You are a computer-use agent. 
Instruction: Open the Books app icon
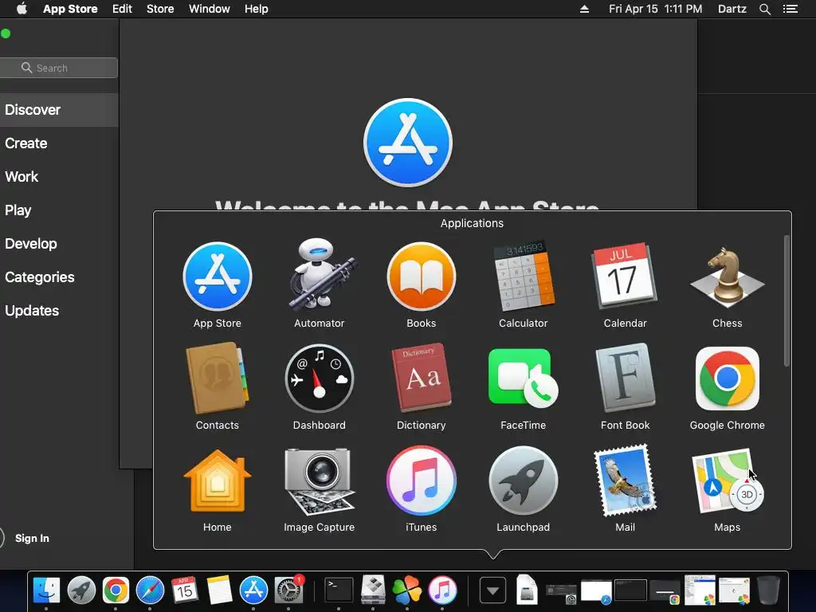422,277
